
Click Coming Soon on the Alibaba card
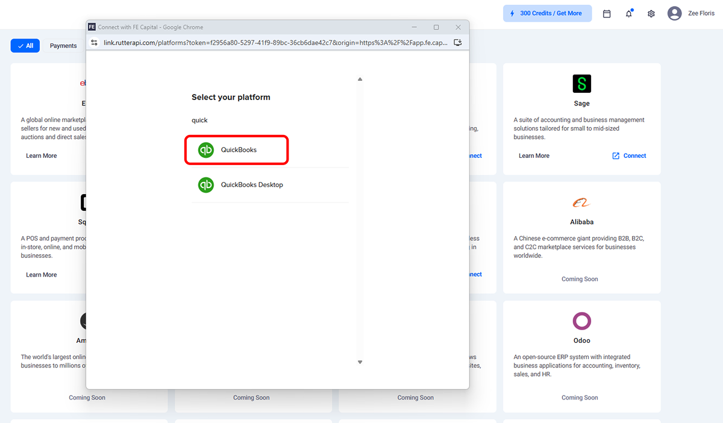click(x=580, y=280)
